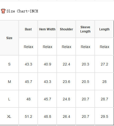The width and height of the screenshot is (114, 126).
Task: Click the 23.6 shoulder value
Action: point(66,82)
